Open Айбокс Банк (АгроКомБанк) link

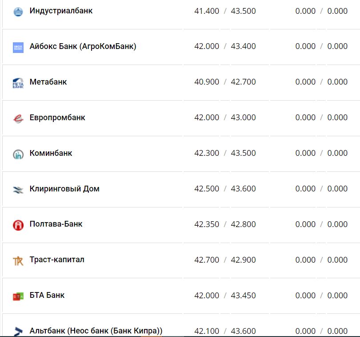tap(83, 46)
